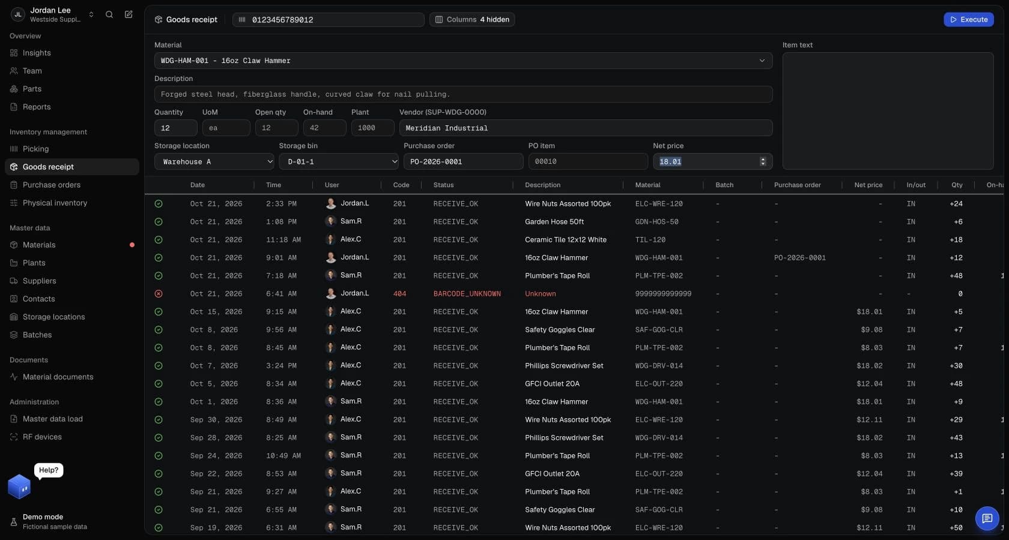Click the search magnifier icon

(x=109, y=14)
